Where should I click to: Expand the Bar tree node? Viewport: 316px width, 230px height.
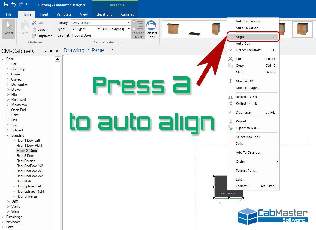pos(8,64)
